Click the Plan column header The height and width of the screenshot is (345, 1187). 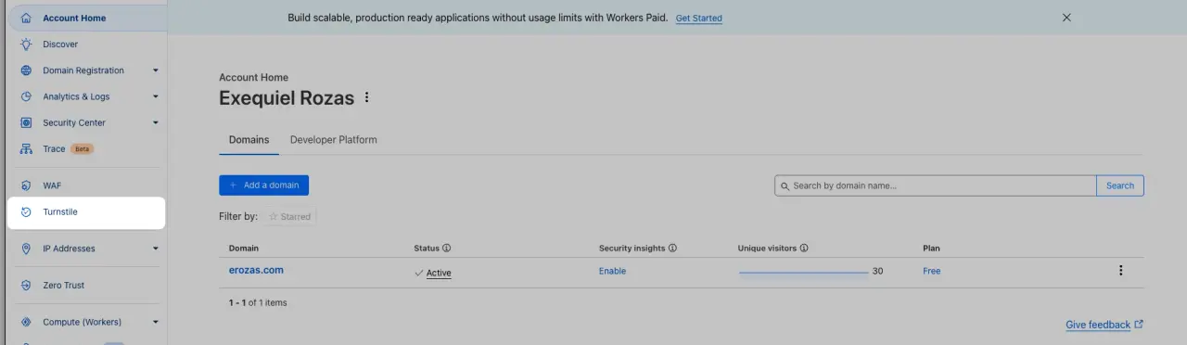click(x=931, y=249)
